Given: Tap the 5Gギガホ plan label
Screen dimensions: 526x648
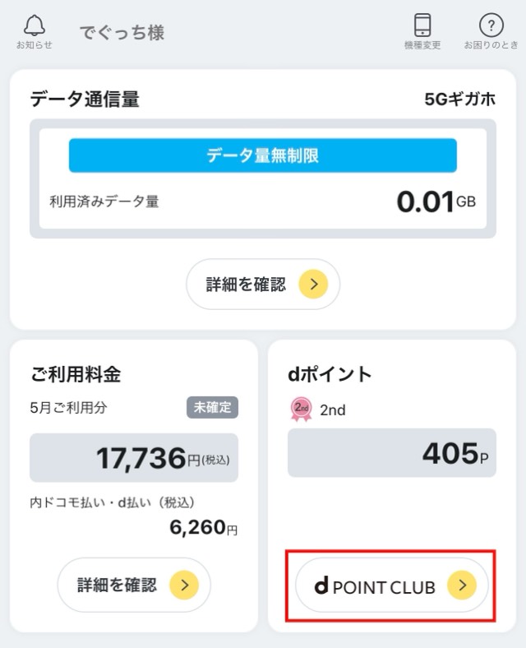Looking at the screenshot, I should click(x=460, y=100).
